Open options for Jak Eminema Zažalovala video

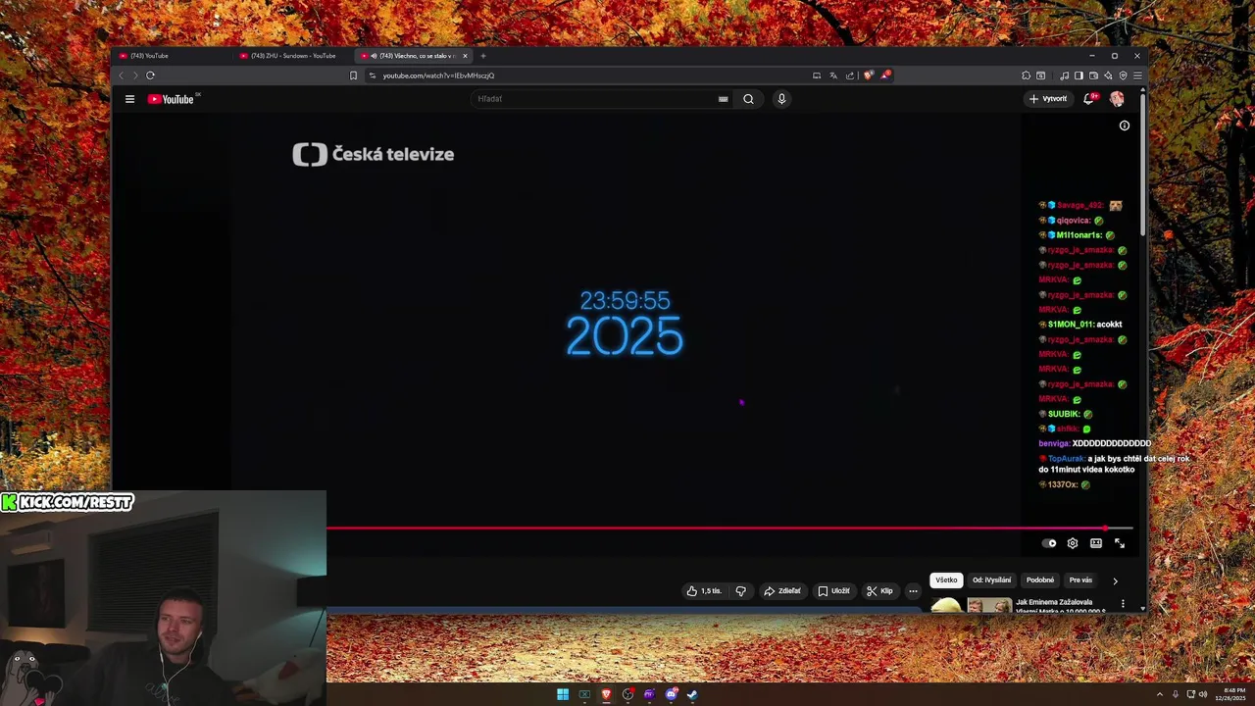pyautogui.click(x=1124, y=604)
